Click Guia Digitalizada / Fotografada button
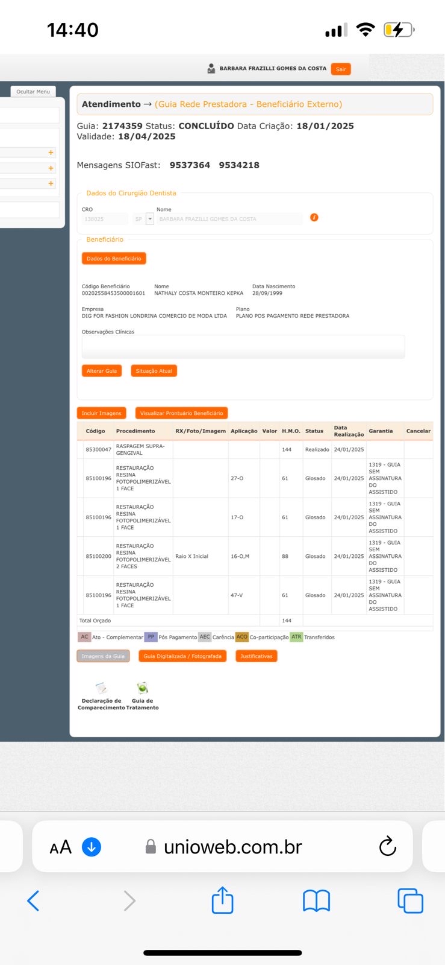 pyautogui.click(x=182, y=656)
